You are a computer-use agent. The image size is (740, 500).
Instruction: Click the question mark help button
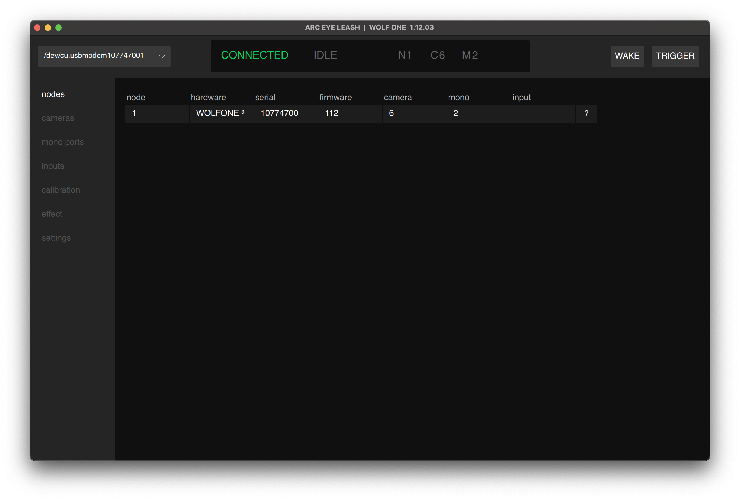[586, 114]
